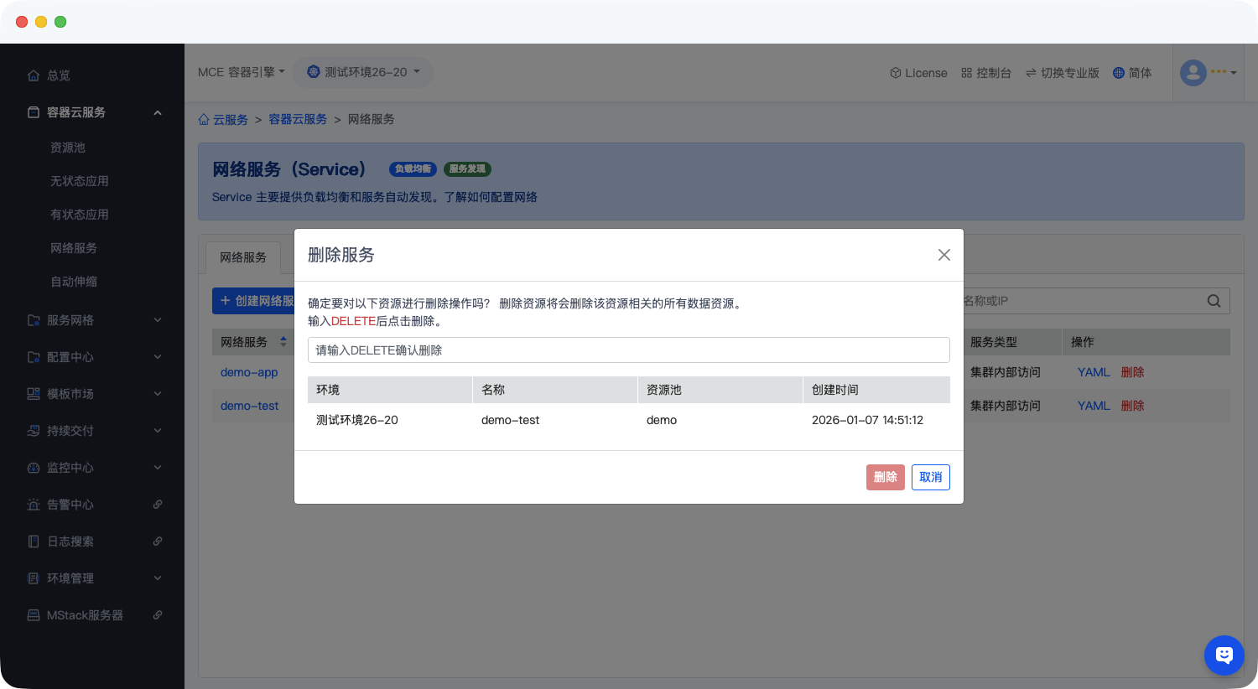Click the red 删除 confirm button
Screen dimensions: 1258x689
[x=885, y=477]
